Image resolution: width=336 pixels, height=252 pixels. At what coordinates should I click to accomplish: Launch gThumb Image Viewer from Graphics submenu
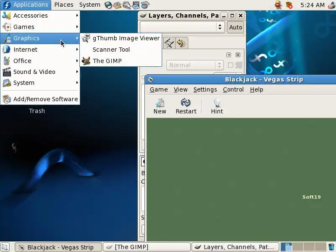121,38
